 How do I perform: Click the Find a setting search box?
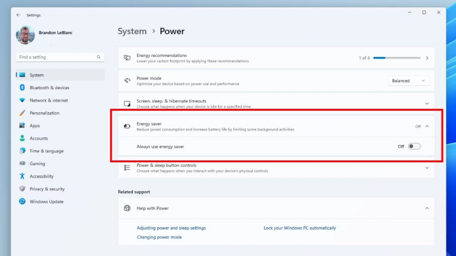[x=60, y=57]
